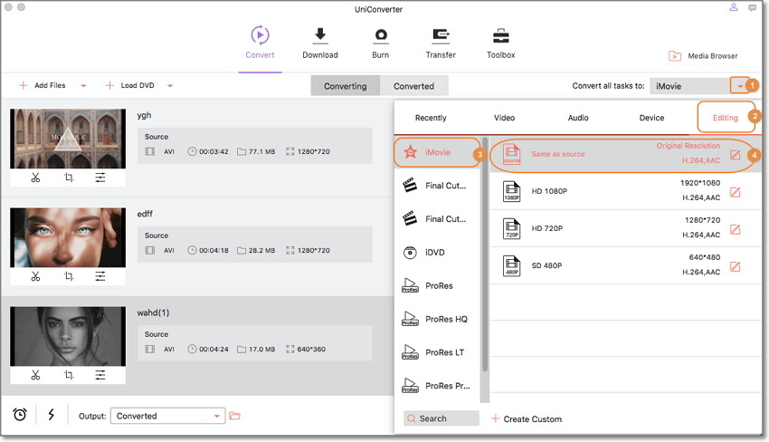
Task: Choose ProRes LT format
Action: tap(437, 352)
